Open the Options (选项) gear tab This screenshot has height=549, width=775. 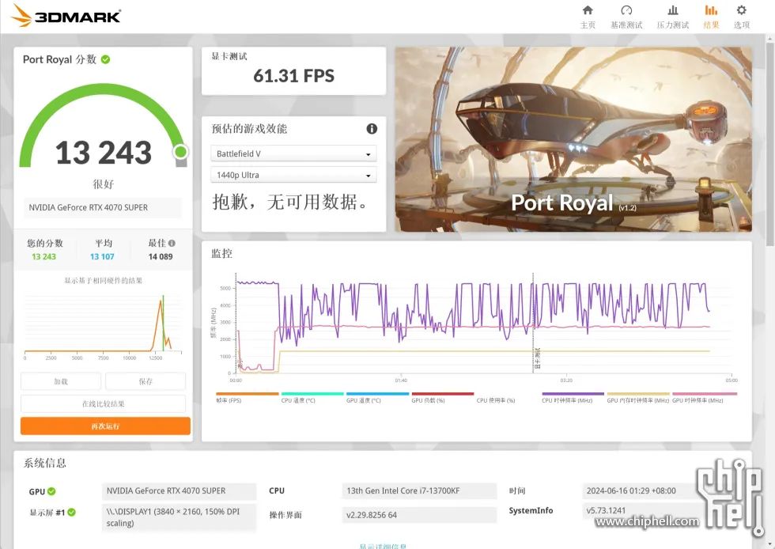(742, 17)
